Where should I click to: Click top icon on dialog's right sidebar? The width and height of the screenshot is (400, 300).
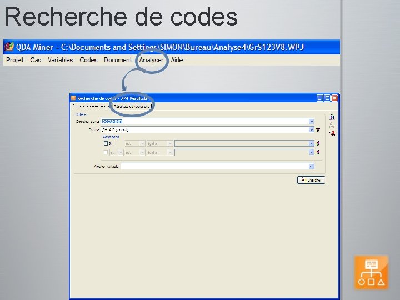tap(332, 117)
